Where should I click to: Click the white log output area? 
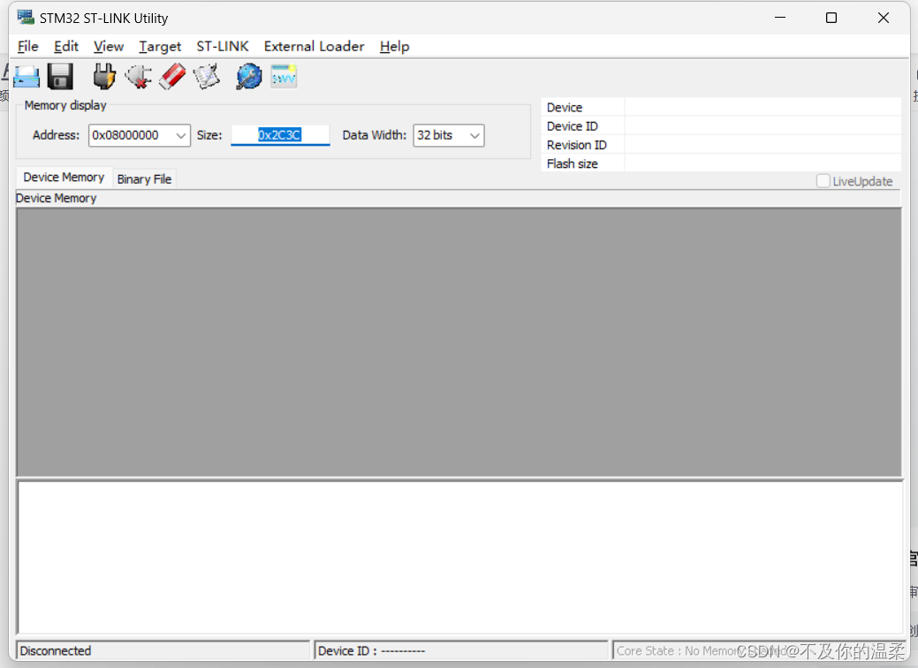click(460, 557)
